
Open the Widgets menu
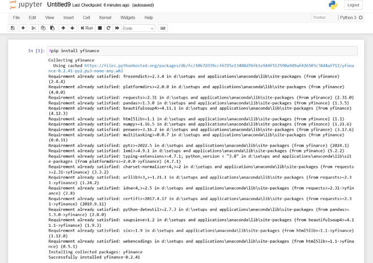point(128,18)
